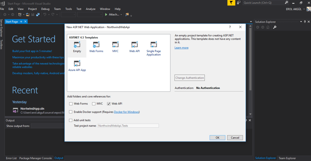Click the notifications flag icon

(231, 3)
